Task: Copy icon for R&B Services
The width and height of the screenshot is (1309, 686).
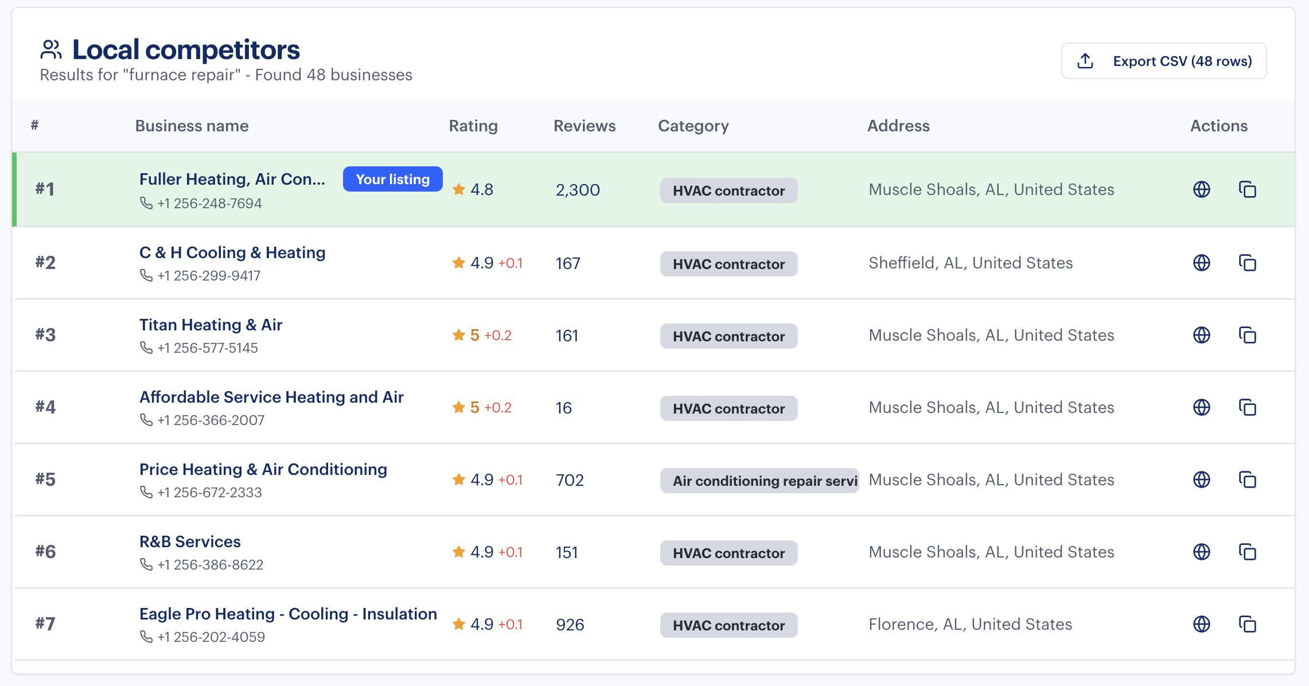Action: pyautogui.click(x=1247, y=552)
